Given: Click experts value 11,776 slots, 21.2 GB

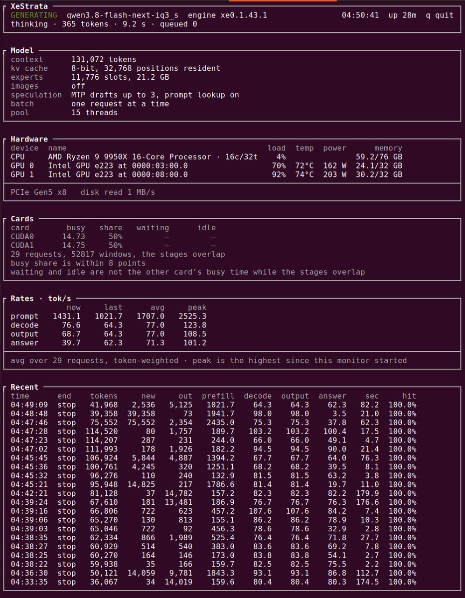Looking at the screenshot, I should point(120,77).
